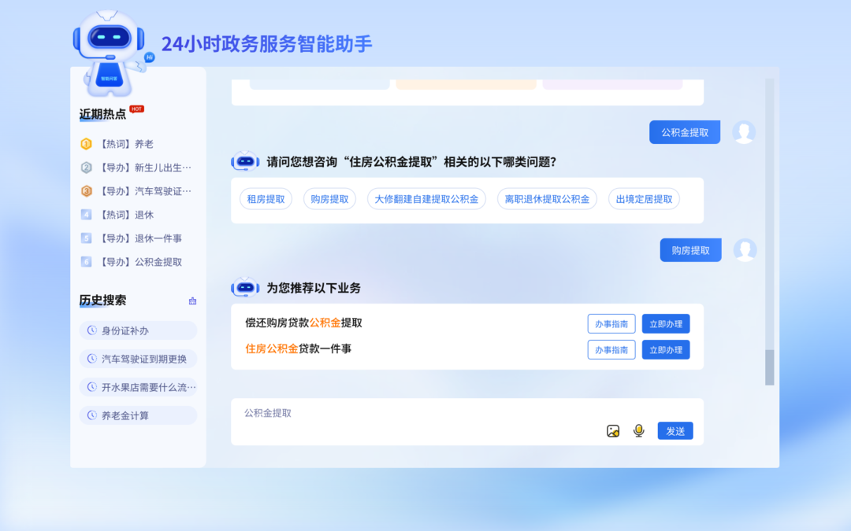The height and width of the screenshot is (531, 851).
Task: Click the microphone voice input icon
Action: tap(639, 430)
